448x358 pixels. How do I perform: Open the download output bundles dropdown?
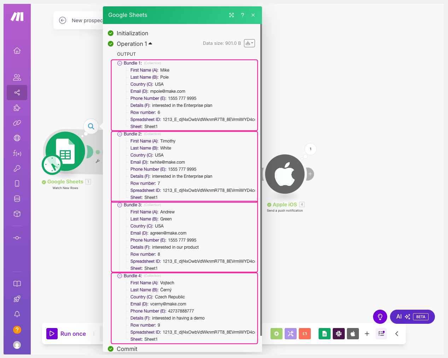point(249,43)
